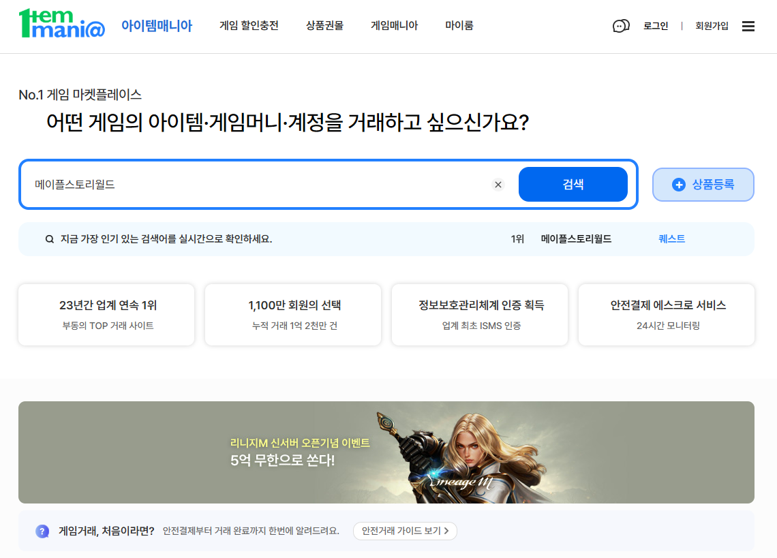Image resolution: width=777 pixels, height=558 pixels.
Task: Click the 1,100만 회원의 선택 card
Action: coord(293,315)
